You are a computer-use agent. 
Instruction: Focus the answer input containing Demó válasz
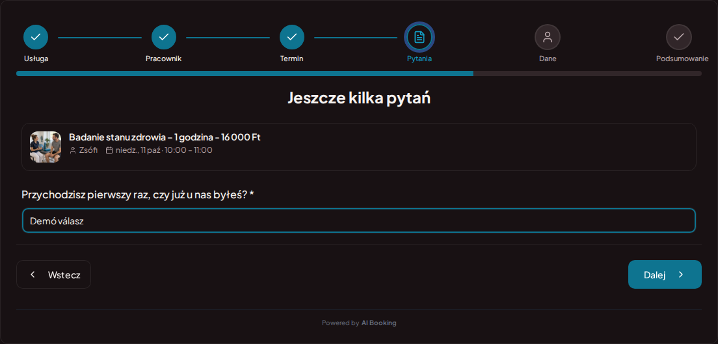[359, 220]
